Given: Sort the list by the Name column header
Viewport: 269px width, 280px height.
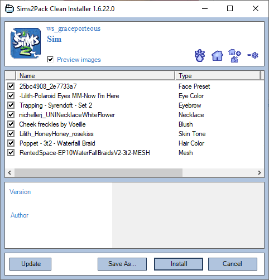Looking at the screenshot, I should coord(95,76).
